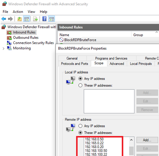Select These IP addresses under Local IP address

(x=80, y=86)
